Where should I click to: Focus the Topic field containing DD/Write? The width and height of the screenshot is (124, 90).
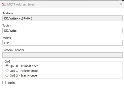[x=62, y=30]
